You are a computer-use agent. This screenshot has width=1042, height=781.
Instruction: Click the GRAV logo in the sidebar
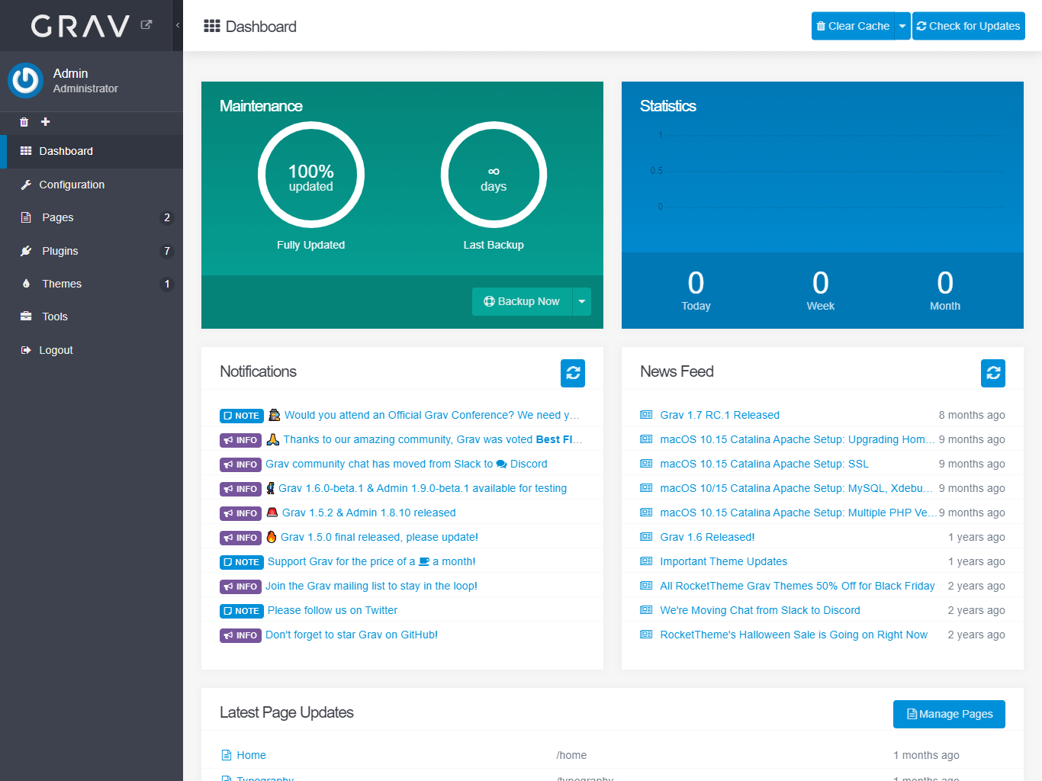pyautogui.click(x=80, y=26)
